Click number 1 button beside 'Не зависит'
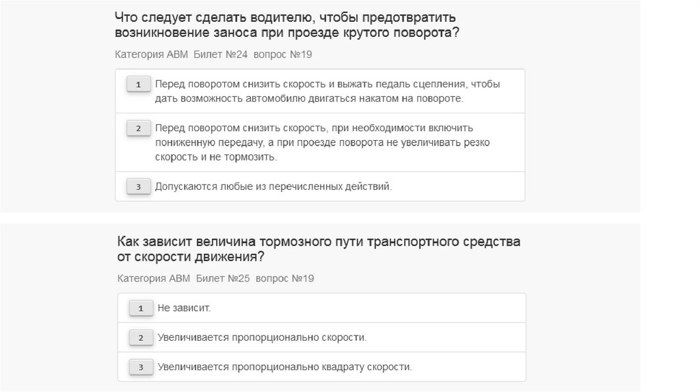Image resolution: width=700 pixels, height=392 pixels. coord(141,309)
